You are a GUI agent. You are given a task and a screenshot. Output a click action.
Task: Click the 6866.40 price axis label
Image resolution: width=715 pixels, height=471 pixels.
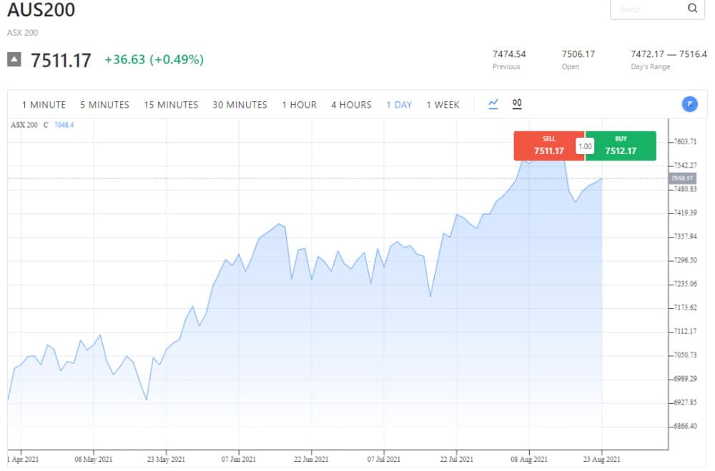pyautogui.click(x=686, y=427)
